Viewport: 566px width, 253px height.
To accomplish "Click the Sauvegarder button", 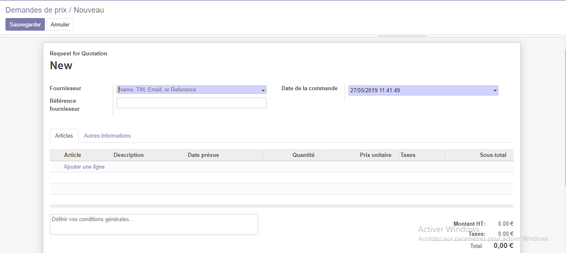I will click(25, 24).
